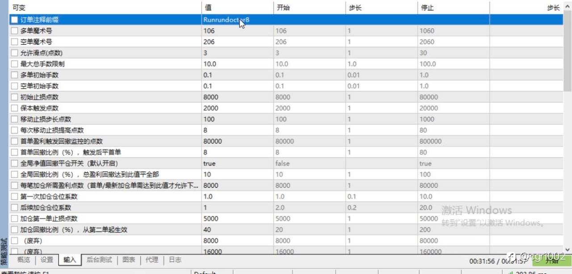This screenshot has height=274, width=572.
Task: Tick the 加仓第一单止损点数 checkbox
Action: click(x=15, y=219)
